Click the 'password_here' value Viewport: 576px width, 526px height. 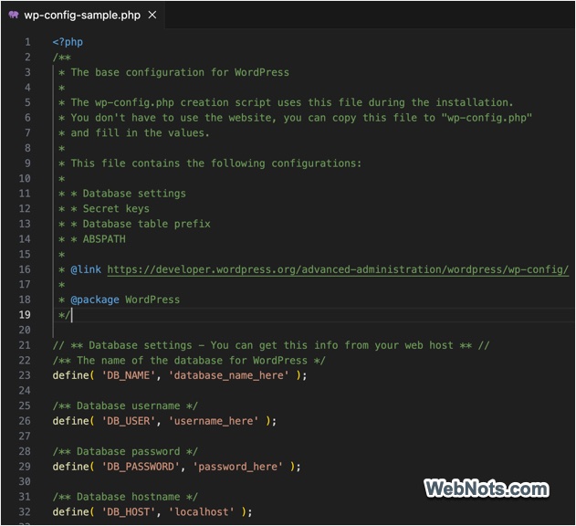[238, 467]
